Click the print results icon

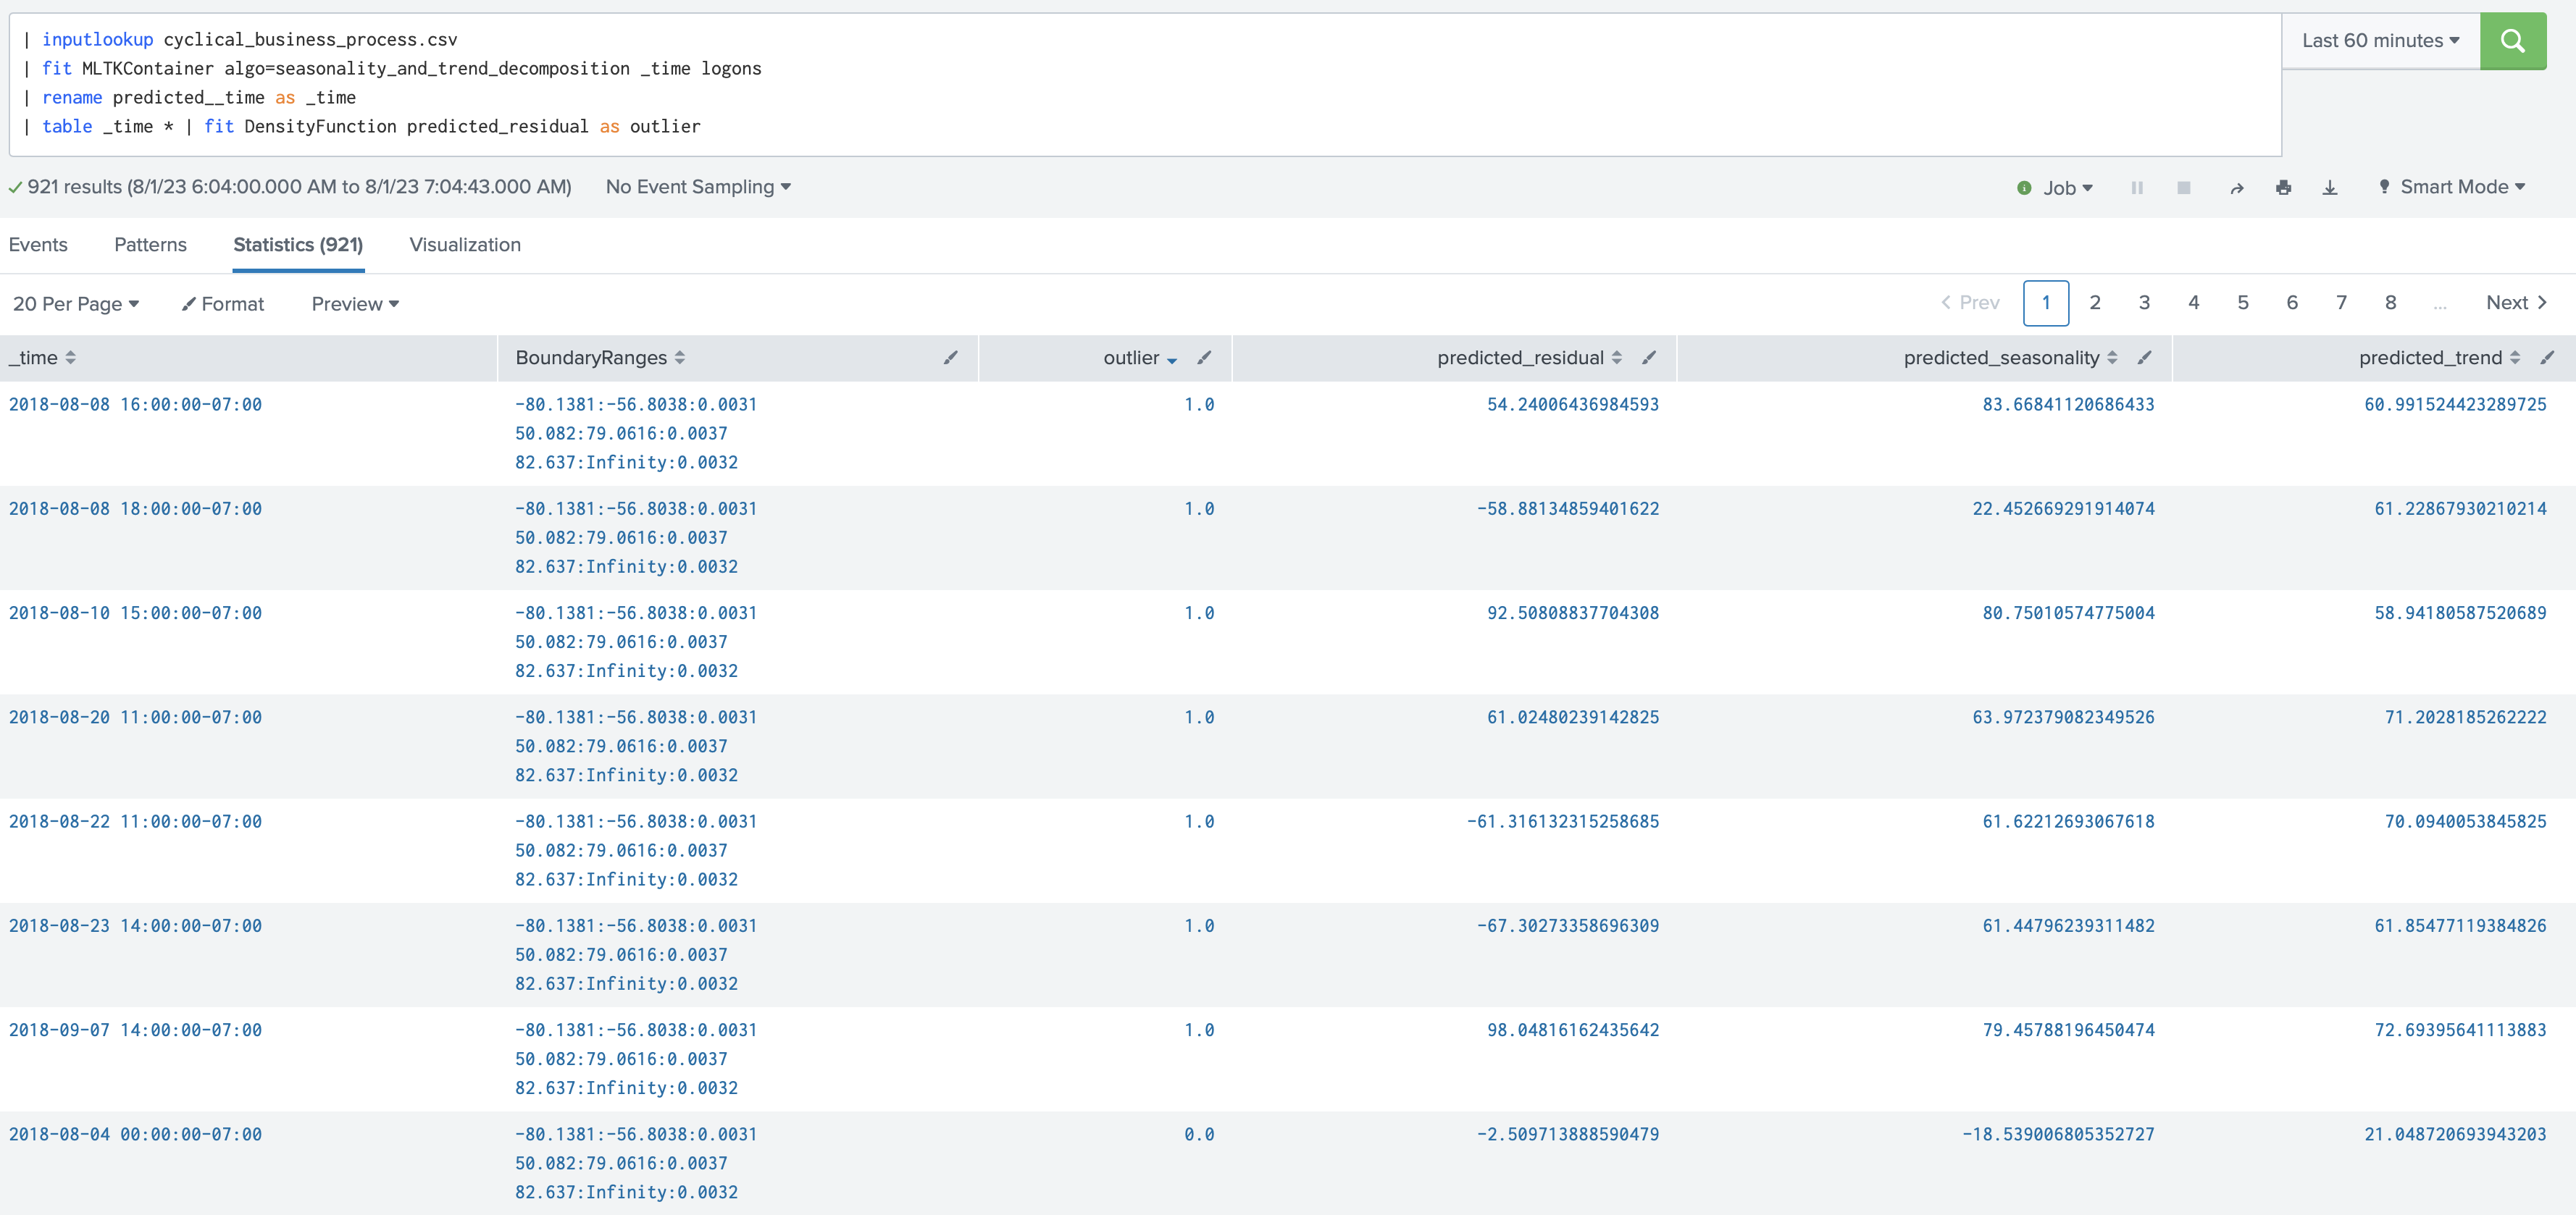click(x=2283, y=188)
